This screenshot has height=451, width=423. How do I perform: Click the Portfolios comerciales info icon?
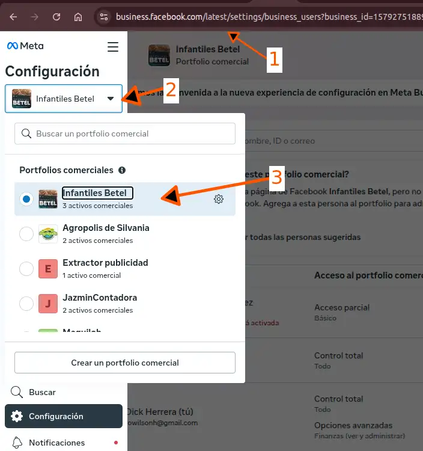click(122, 170)
